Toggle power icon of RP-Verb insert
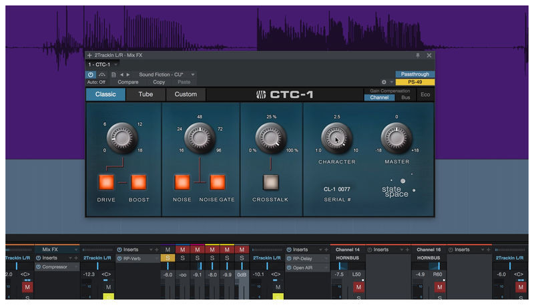534x305 pixels. [119, 259]
